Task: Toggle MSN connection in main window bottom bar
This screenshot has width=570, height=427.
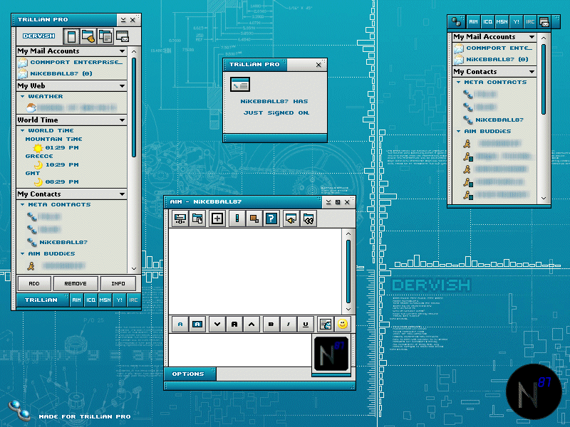Action: [x=105, y=300]
